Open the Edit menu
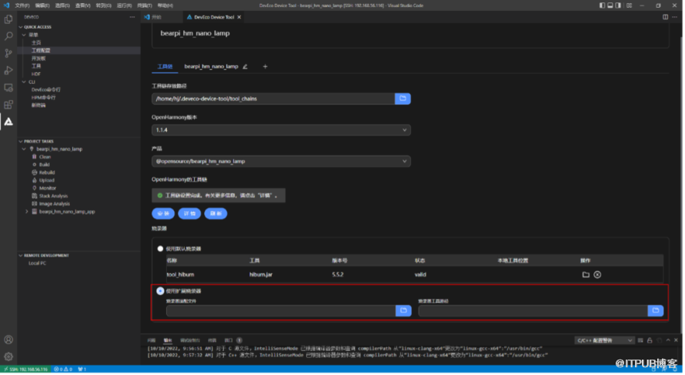Screen dimensions: 685x375 42,5
